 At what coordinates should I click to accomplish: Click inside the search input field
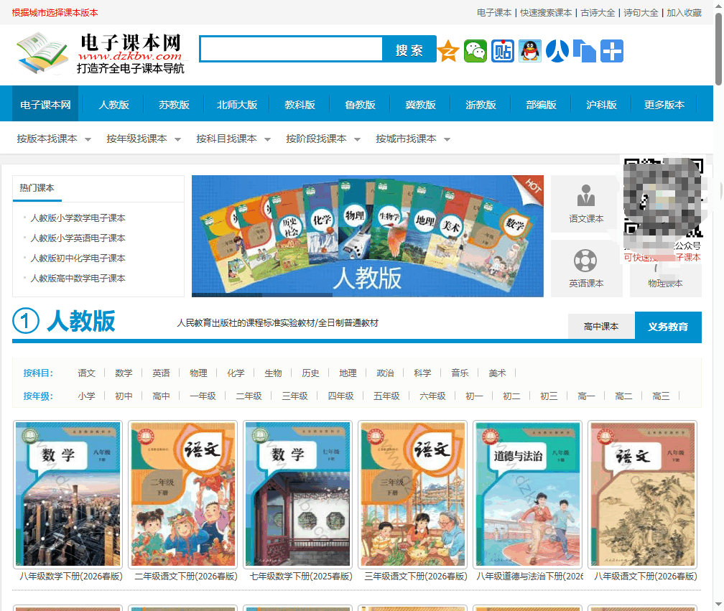click(290, 50)
